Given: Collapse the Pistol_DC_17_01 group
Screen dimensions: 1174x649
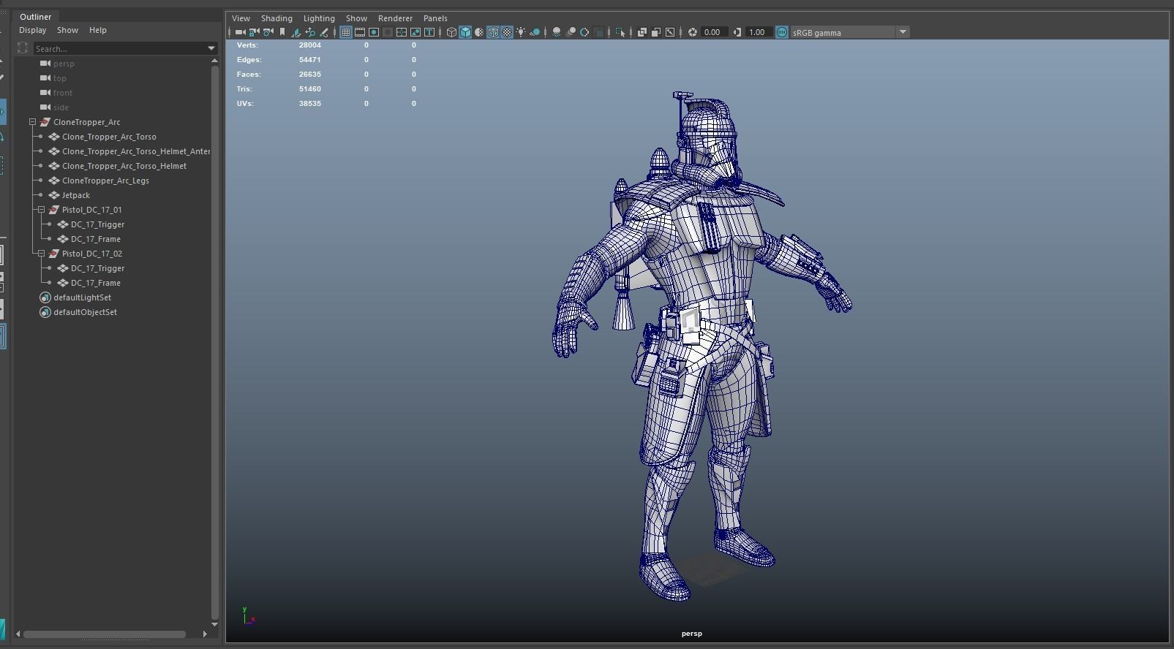Looking at the screenshot, I should tap(41, 210).
